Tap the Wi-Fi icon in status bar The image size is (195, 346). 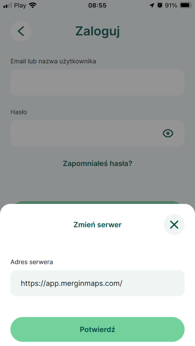[33, 5]
